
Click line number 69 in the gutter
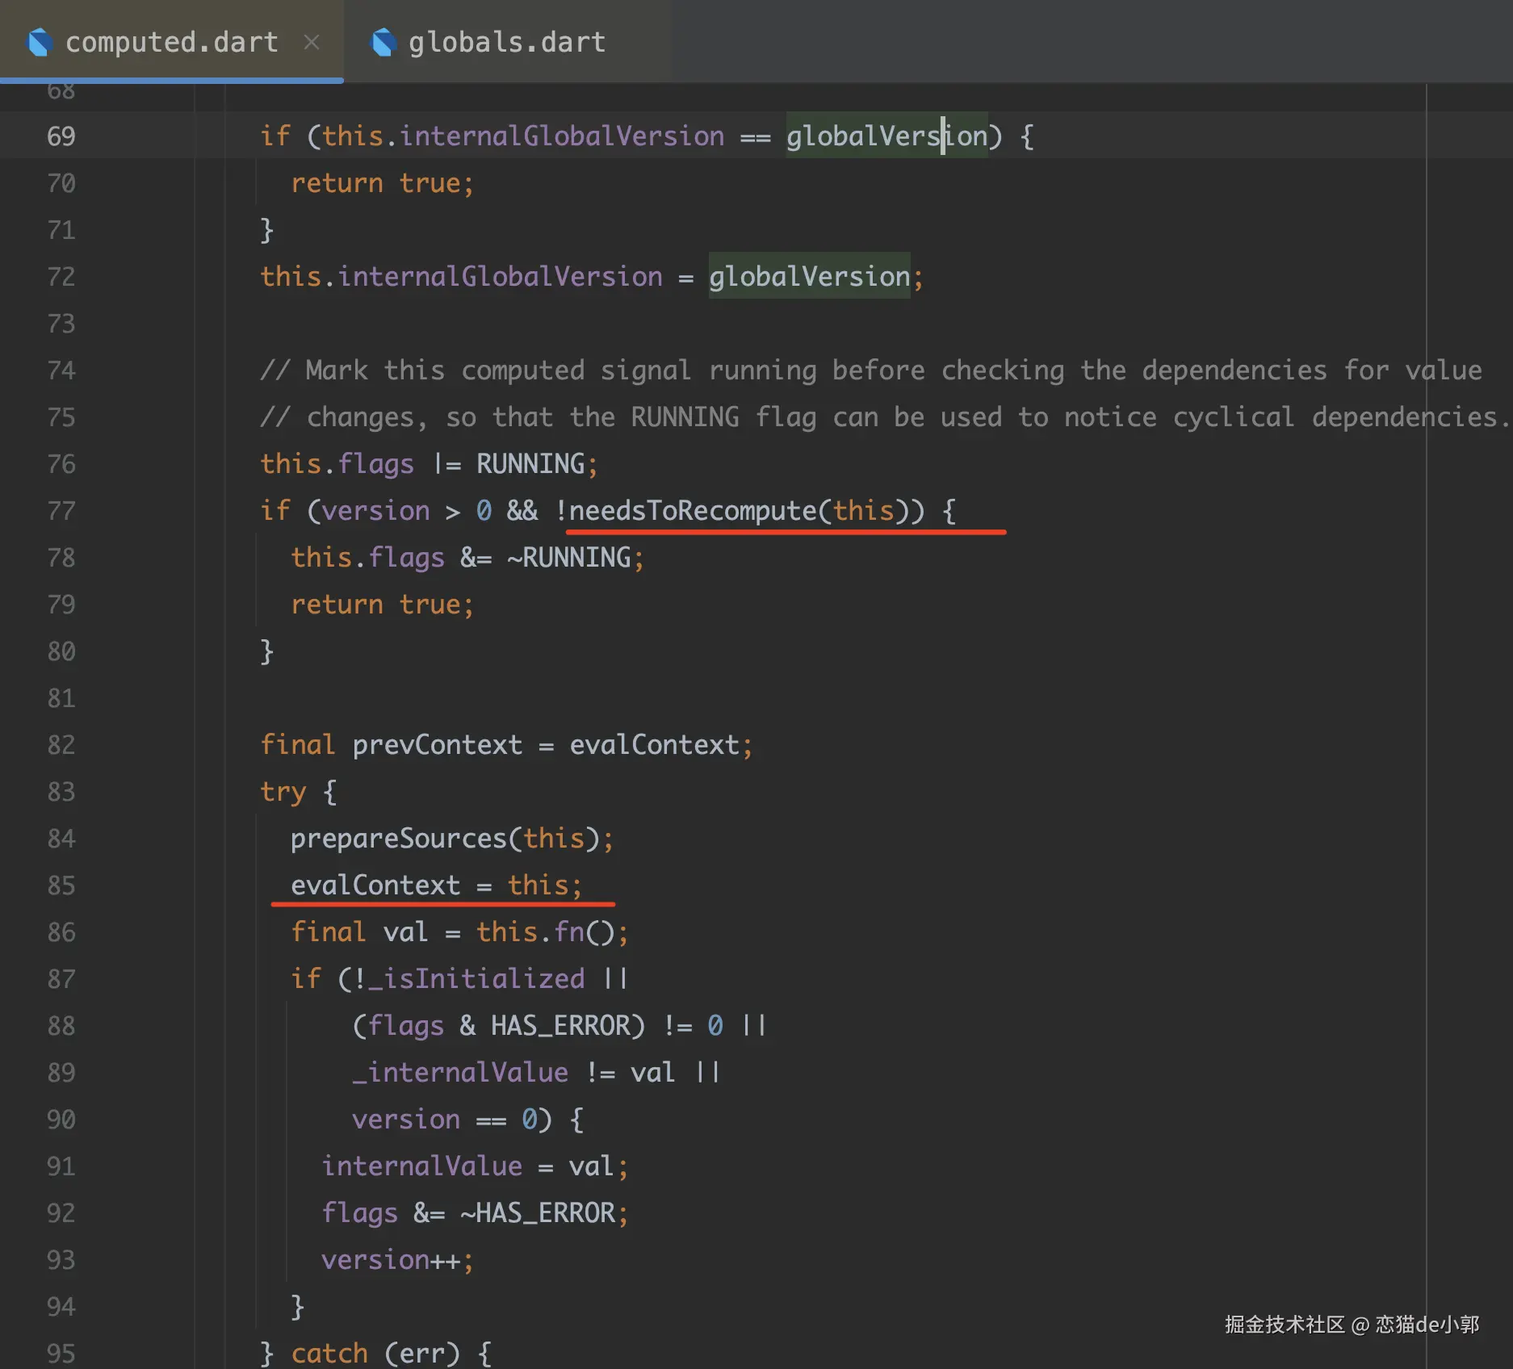61,136
